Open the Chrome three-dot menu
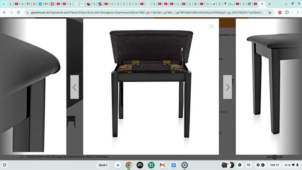 (x=298, y=13)
